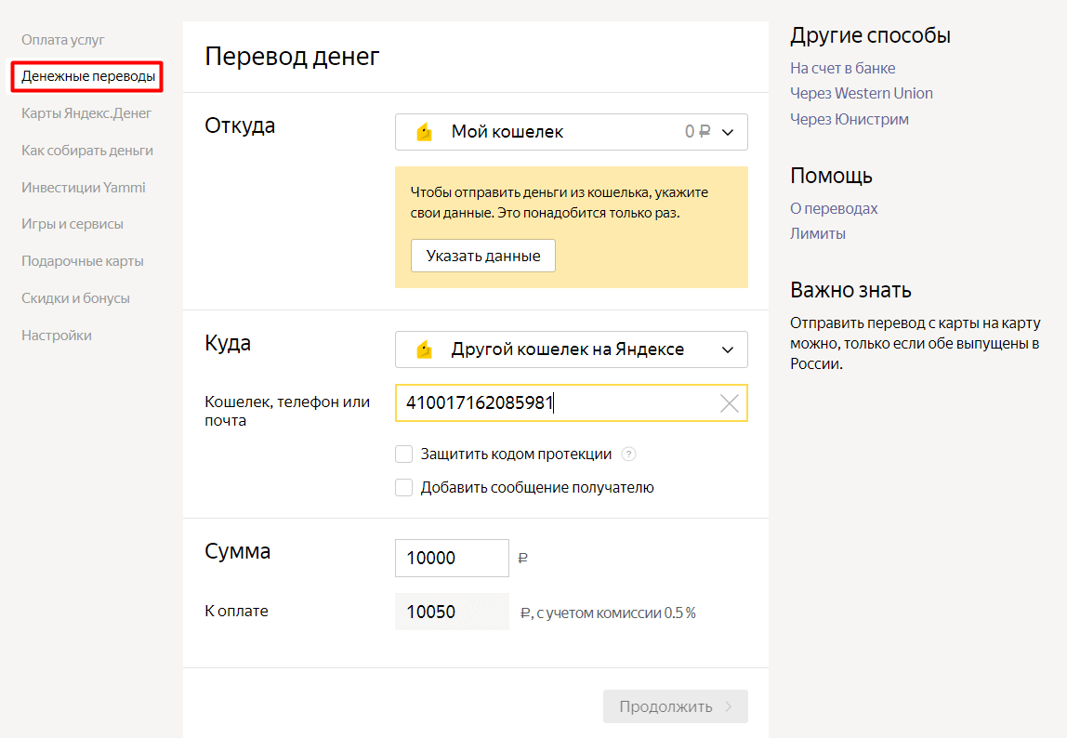Screen dimensions: 1067x738
Task: Click the Продолжить button
Action: [x=675, y=706]
